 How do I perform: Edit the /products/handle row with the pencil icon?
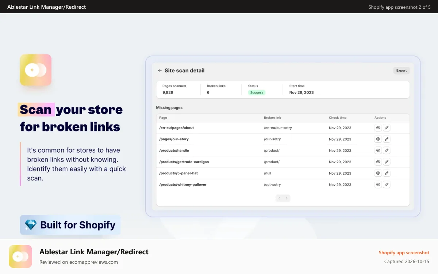pyautogui.click(x=387, y=151)
